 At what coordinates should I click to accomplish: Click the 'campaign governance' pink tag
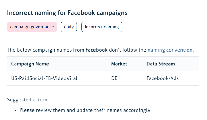(32, 27)
